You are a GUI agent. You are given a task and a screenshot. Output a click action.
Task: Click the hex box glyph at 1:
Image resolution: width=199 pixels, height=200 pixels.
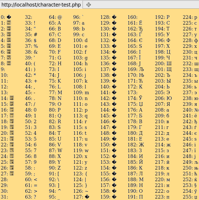coord(9,22)
